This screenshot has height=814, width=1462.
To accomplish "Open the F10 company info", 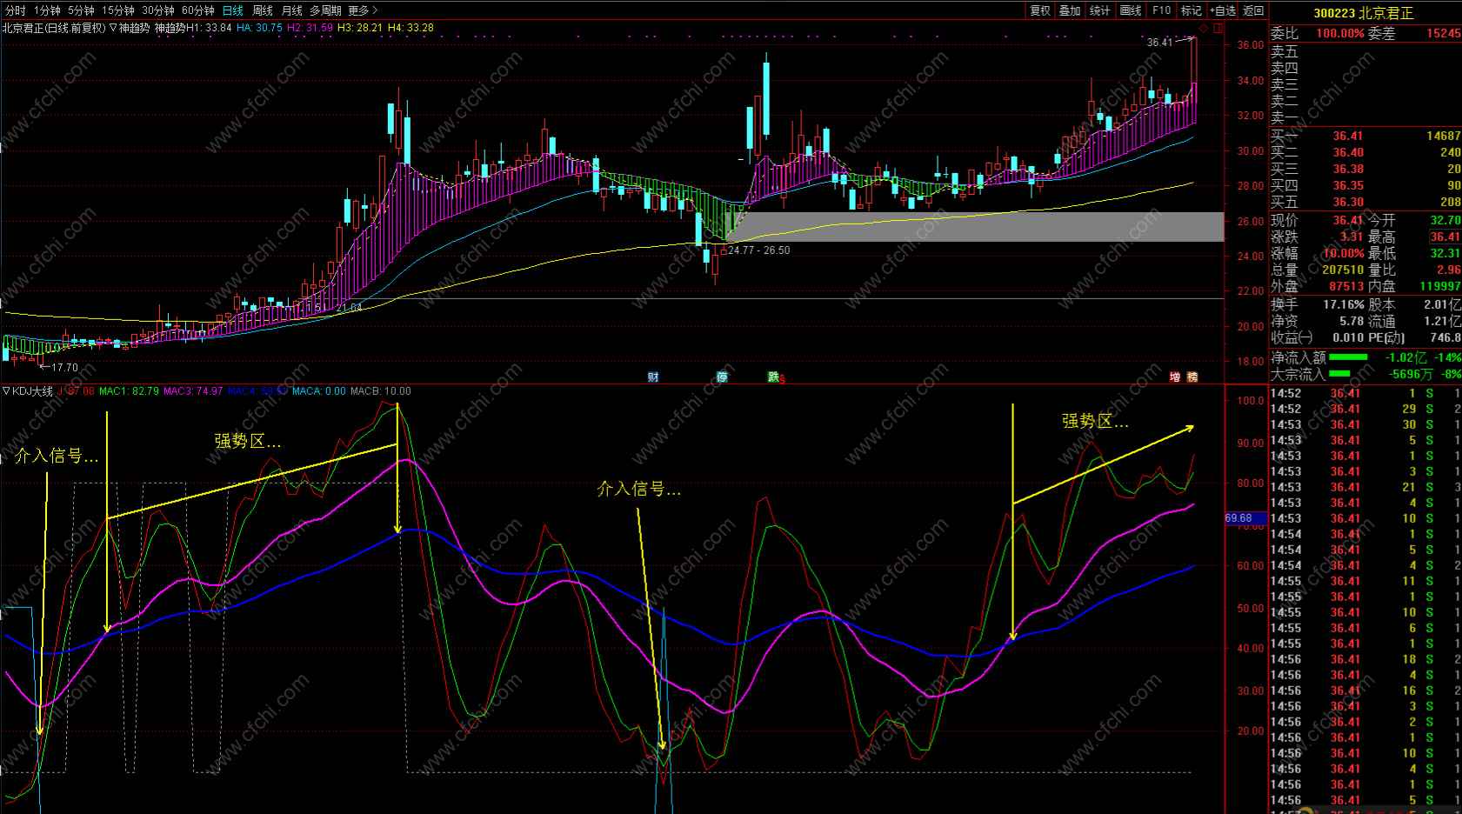I will coord(1162,10).
